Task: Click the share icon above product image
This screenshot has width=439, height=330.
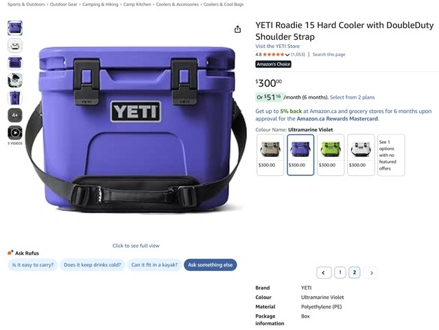Action: pos(237,29)
